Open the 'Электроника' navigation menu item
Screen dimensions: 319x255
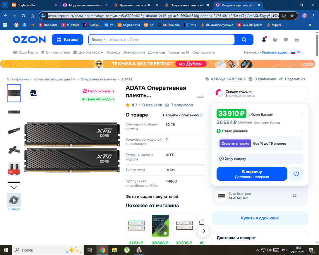pyautogui.click(x=134, y=52)
